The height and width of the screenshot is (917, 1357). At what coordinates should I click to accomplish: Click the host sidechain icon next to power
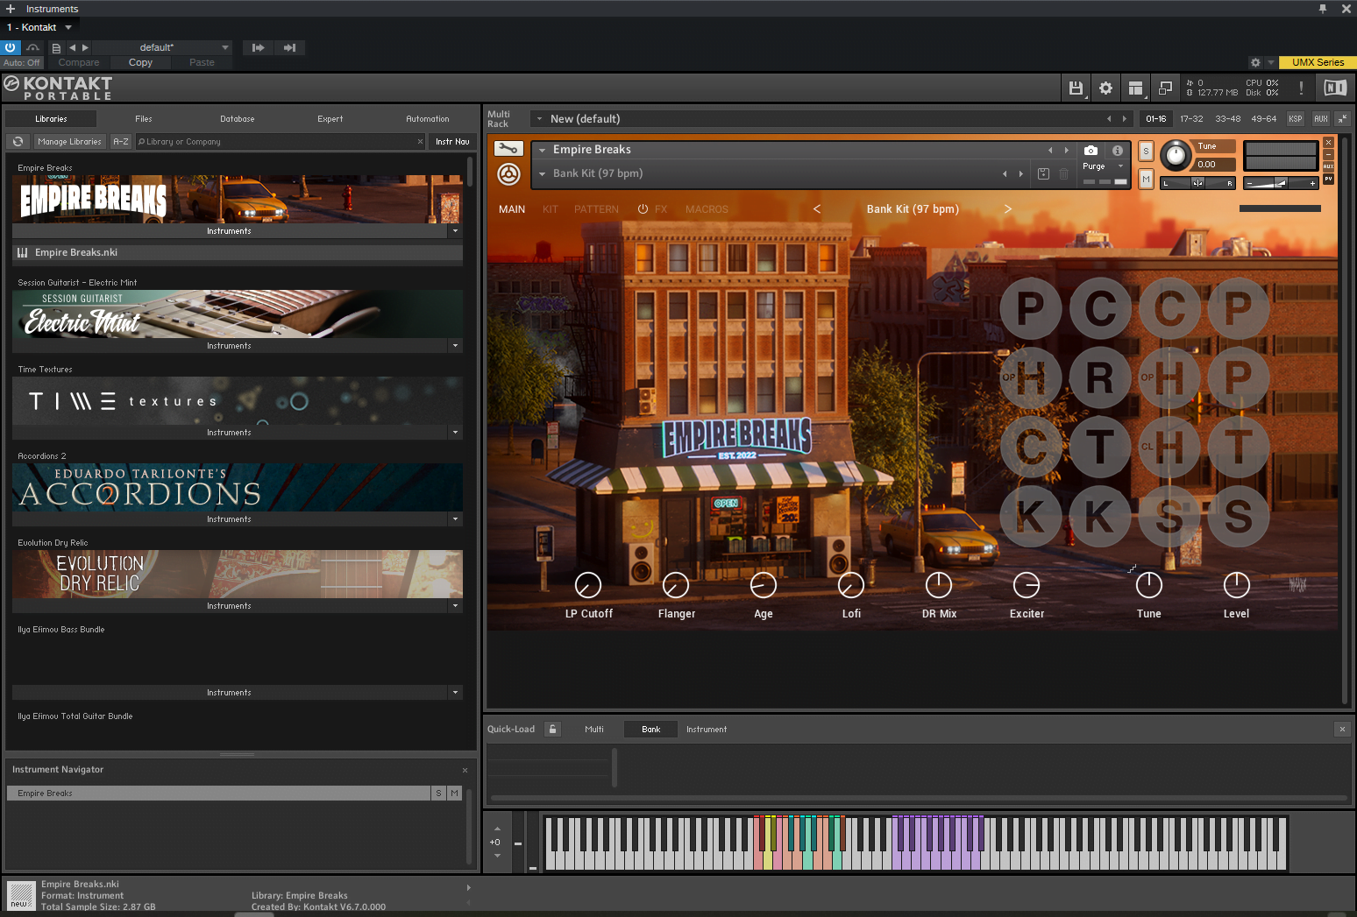coord(33,48)
